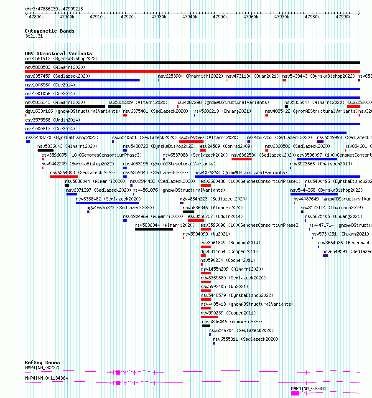Click nsv4083196 (gnomADStructuralVariants) label
Screen dimensions: 372x398
pyautogui.click(x=169, y=164)
